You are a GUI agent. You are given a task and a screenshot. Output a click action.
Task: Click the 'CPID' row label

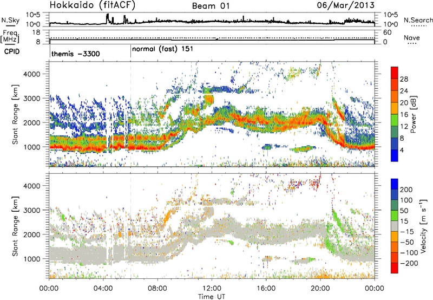click(x=12, y=51)
